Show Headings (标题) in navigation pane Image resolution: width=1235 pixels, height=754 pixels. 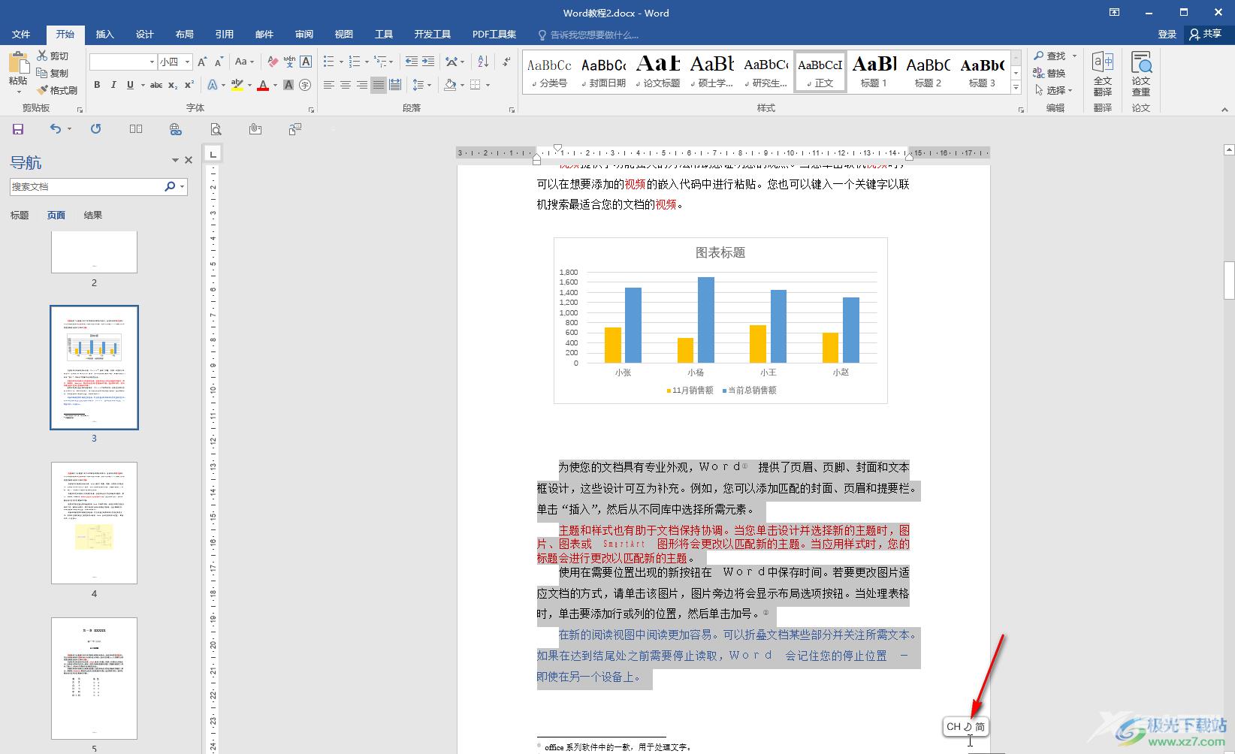tap(20, 215)
